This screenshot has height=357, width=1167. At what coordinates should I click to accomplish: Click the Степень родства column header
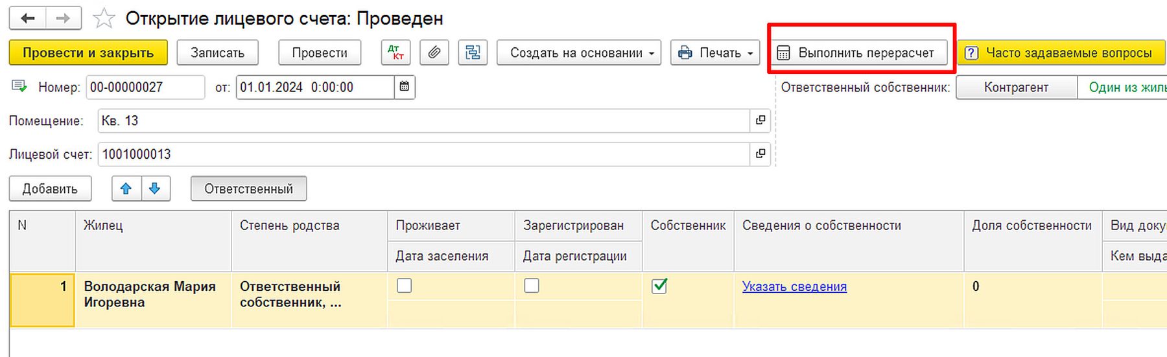click(x=309, y=240)
